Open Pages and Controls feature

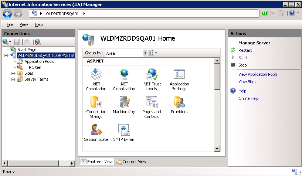tap(152, 107)
